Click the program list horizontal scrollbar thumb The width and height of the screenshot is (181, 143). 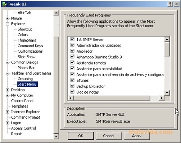coord(112,98)
